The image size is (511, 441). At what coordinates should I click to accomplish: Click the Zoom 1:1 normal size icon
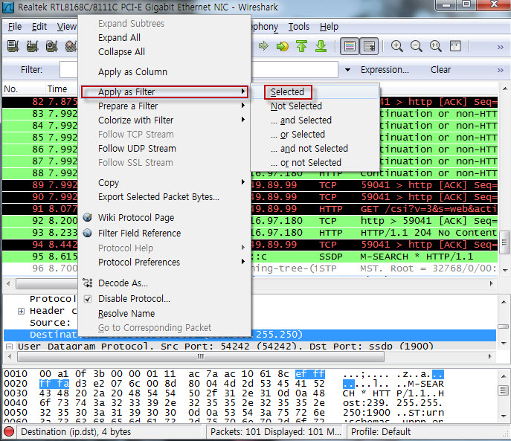436,46
